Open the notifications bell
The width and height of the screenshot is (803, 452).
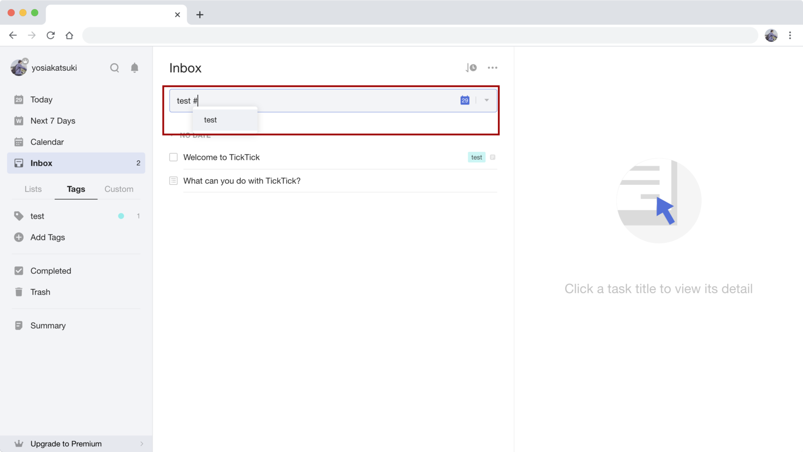point(135,68)
